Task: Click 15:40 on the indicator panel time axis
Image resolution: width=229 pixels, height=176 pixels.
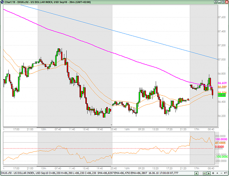Action: click(86, 168)
